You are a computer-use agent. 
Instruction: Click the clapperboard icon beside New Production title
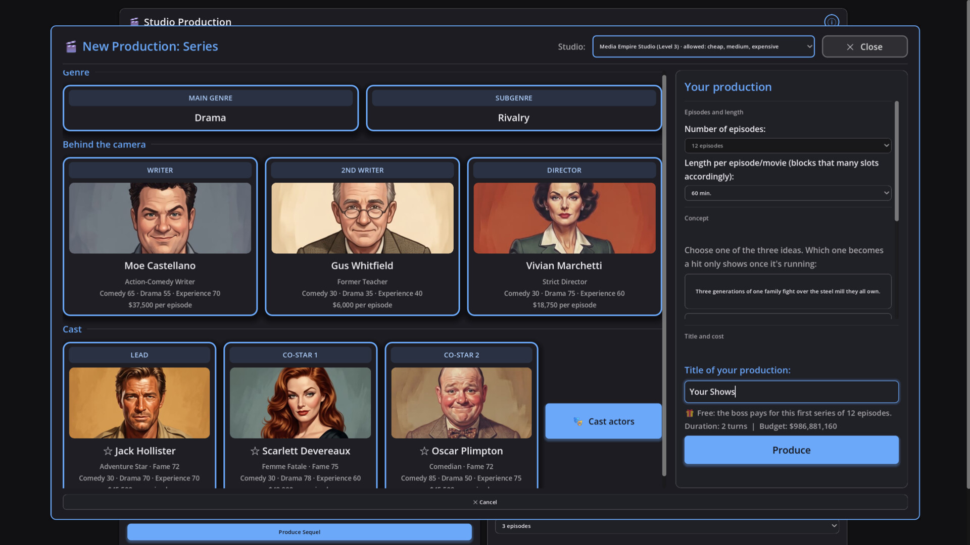point(71,46)
